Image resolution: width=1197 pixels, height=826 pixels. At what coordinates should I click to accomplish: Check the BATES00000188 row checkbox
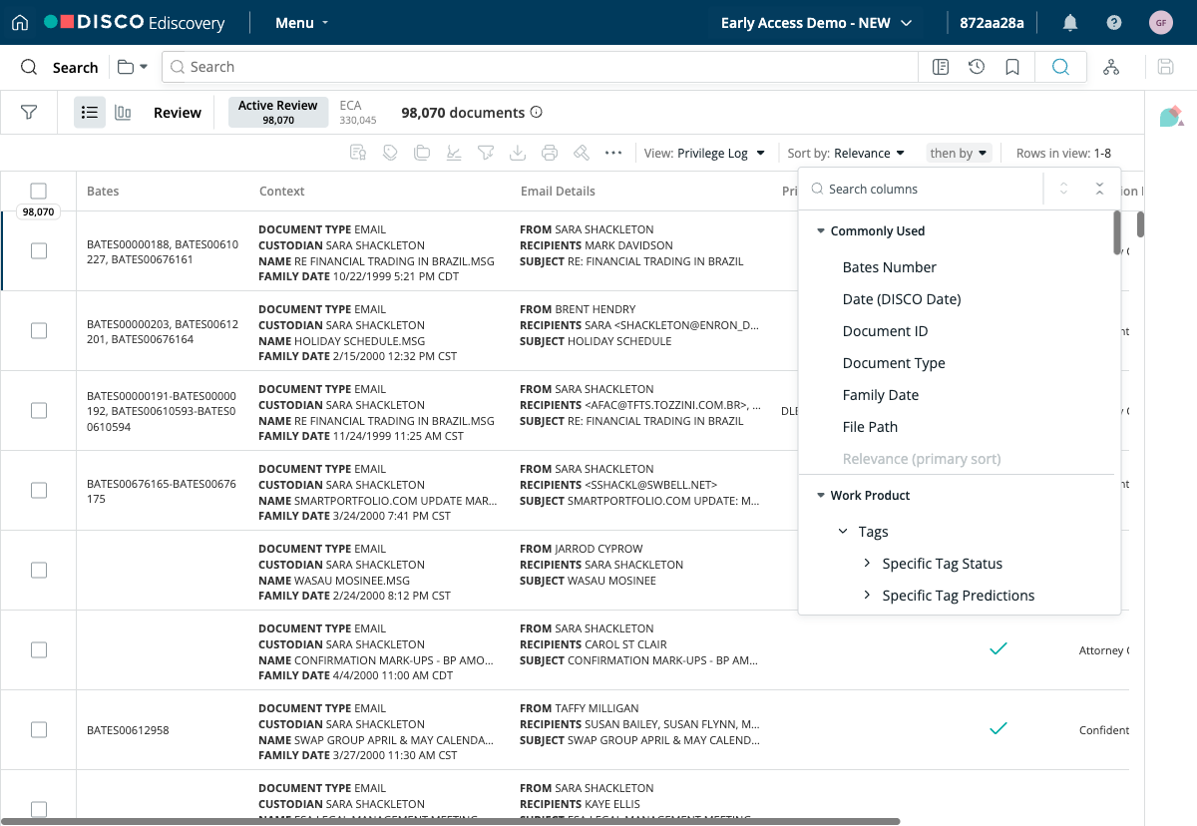(38, 251)
